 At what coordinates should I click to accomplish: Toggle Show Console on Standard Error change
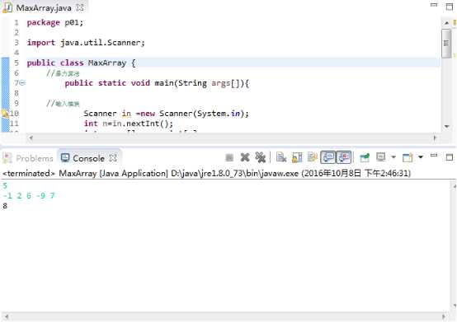coord(344,157)
